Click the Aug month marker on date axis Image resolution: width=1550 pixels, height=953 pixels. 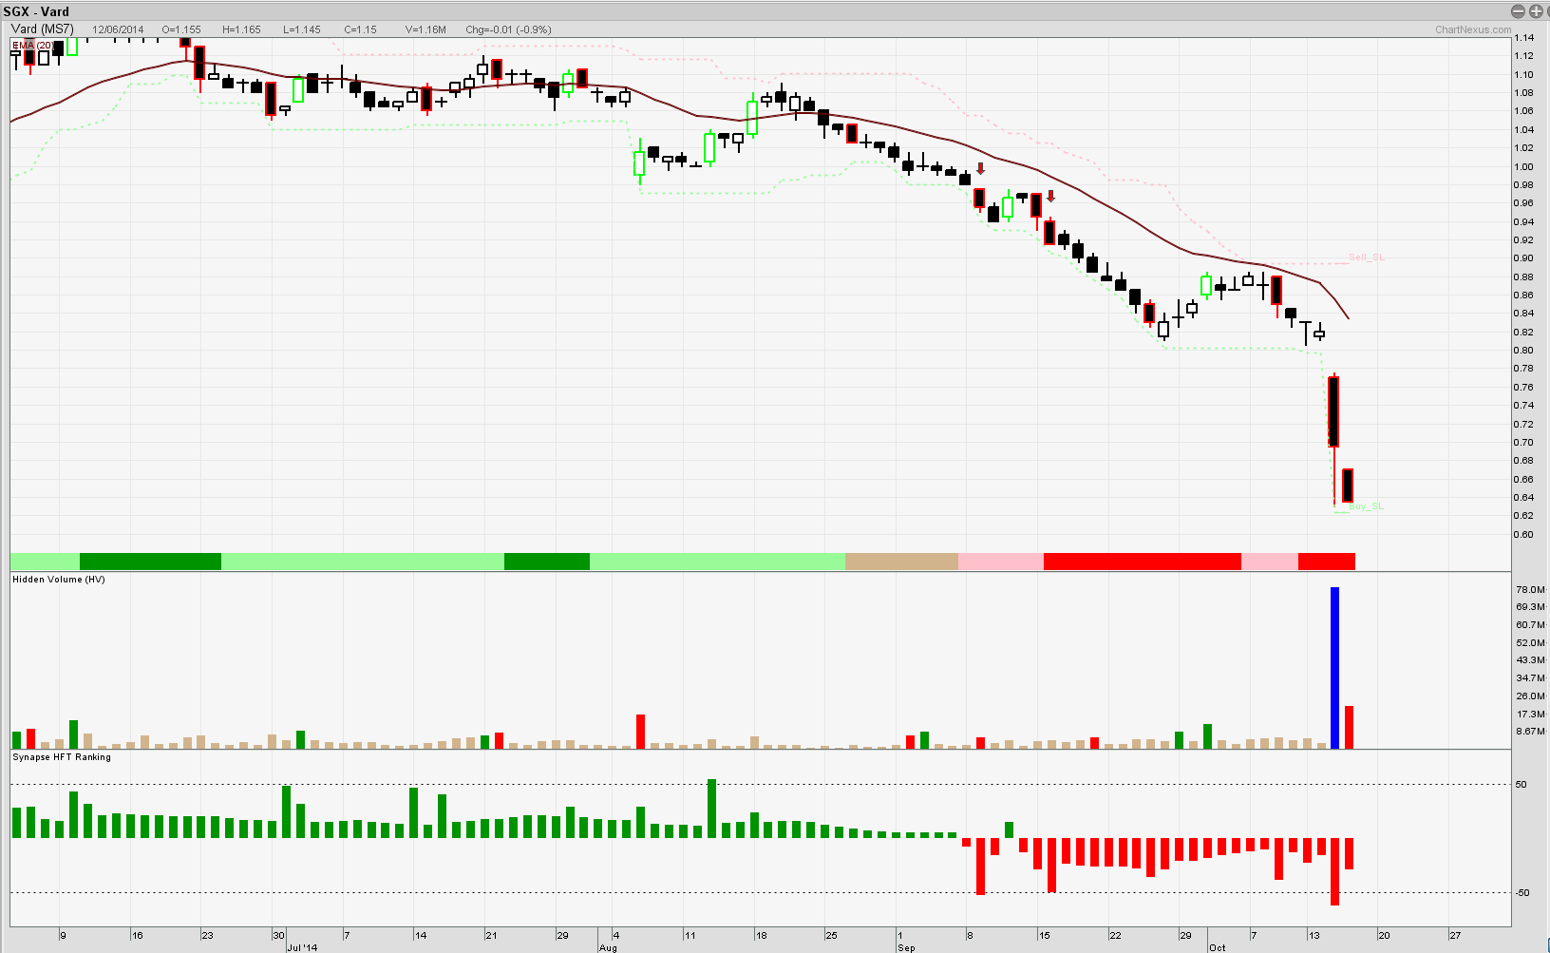coord(608,947)
